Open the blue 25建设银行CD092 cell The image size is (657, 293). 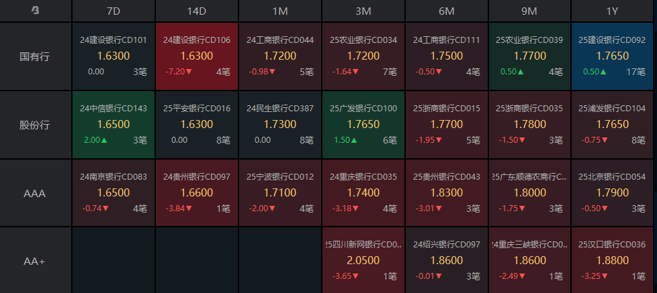tap(613, 56)
